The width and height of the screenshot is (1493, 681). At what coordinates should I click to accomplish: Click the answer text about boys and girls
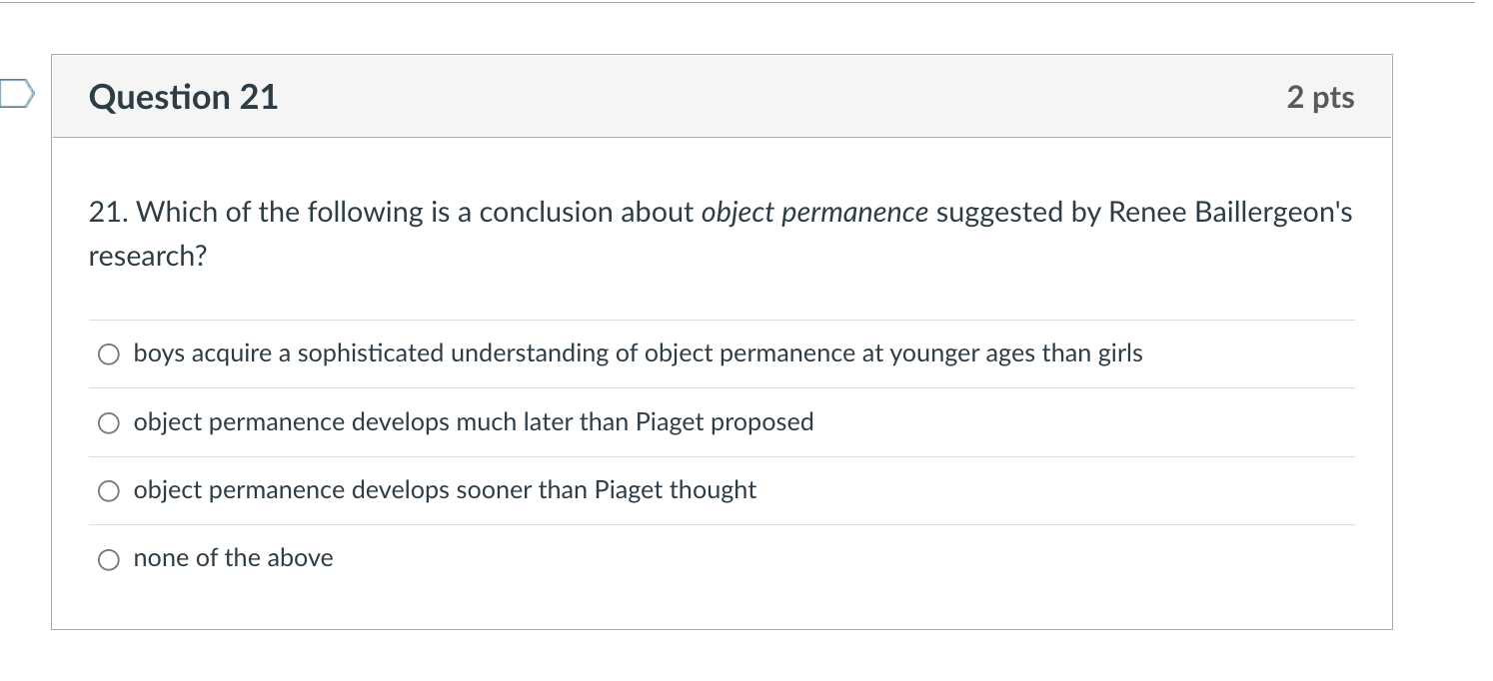click(x=638, y=353)
